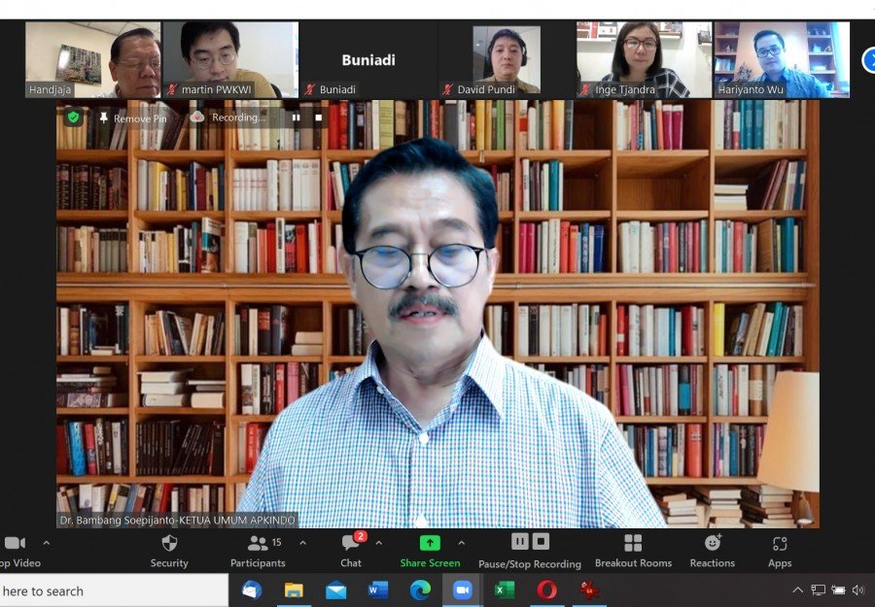Show hidden system tray icons

point(798,590)
